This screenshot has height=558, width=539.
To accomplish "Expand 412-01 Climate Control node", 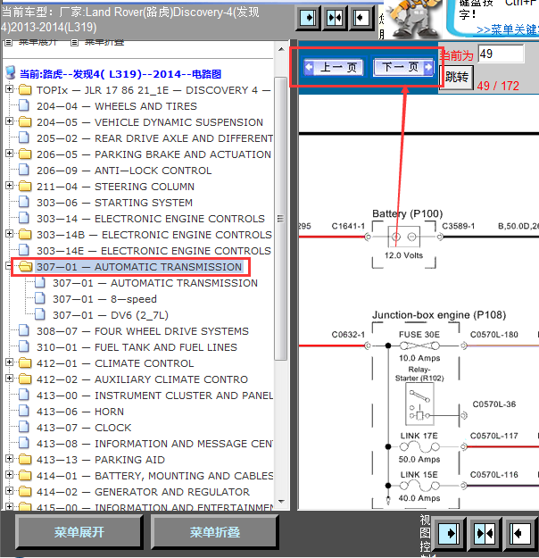I will click(10, 362).
